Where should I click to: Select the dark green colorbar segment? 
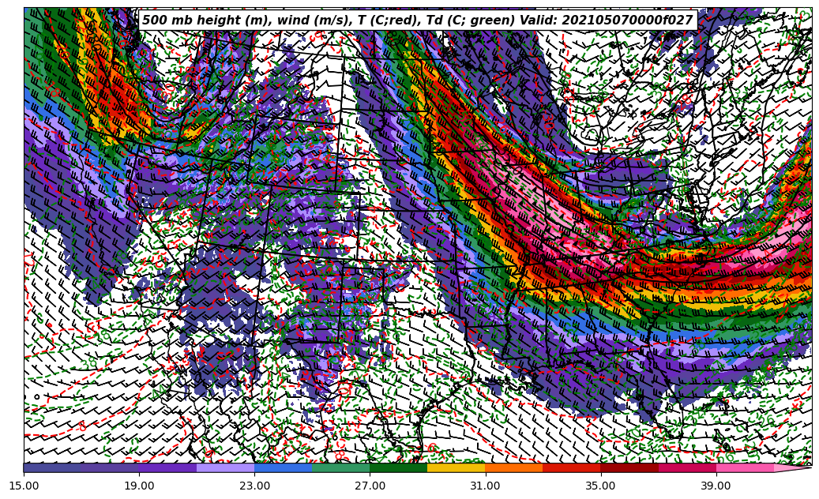coord(399,467)
